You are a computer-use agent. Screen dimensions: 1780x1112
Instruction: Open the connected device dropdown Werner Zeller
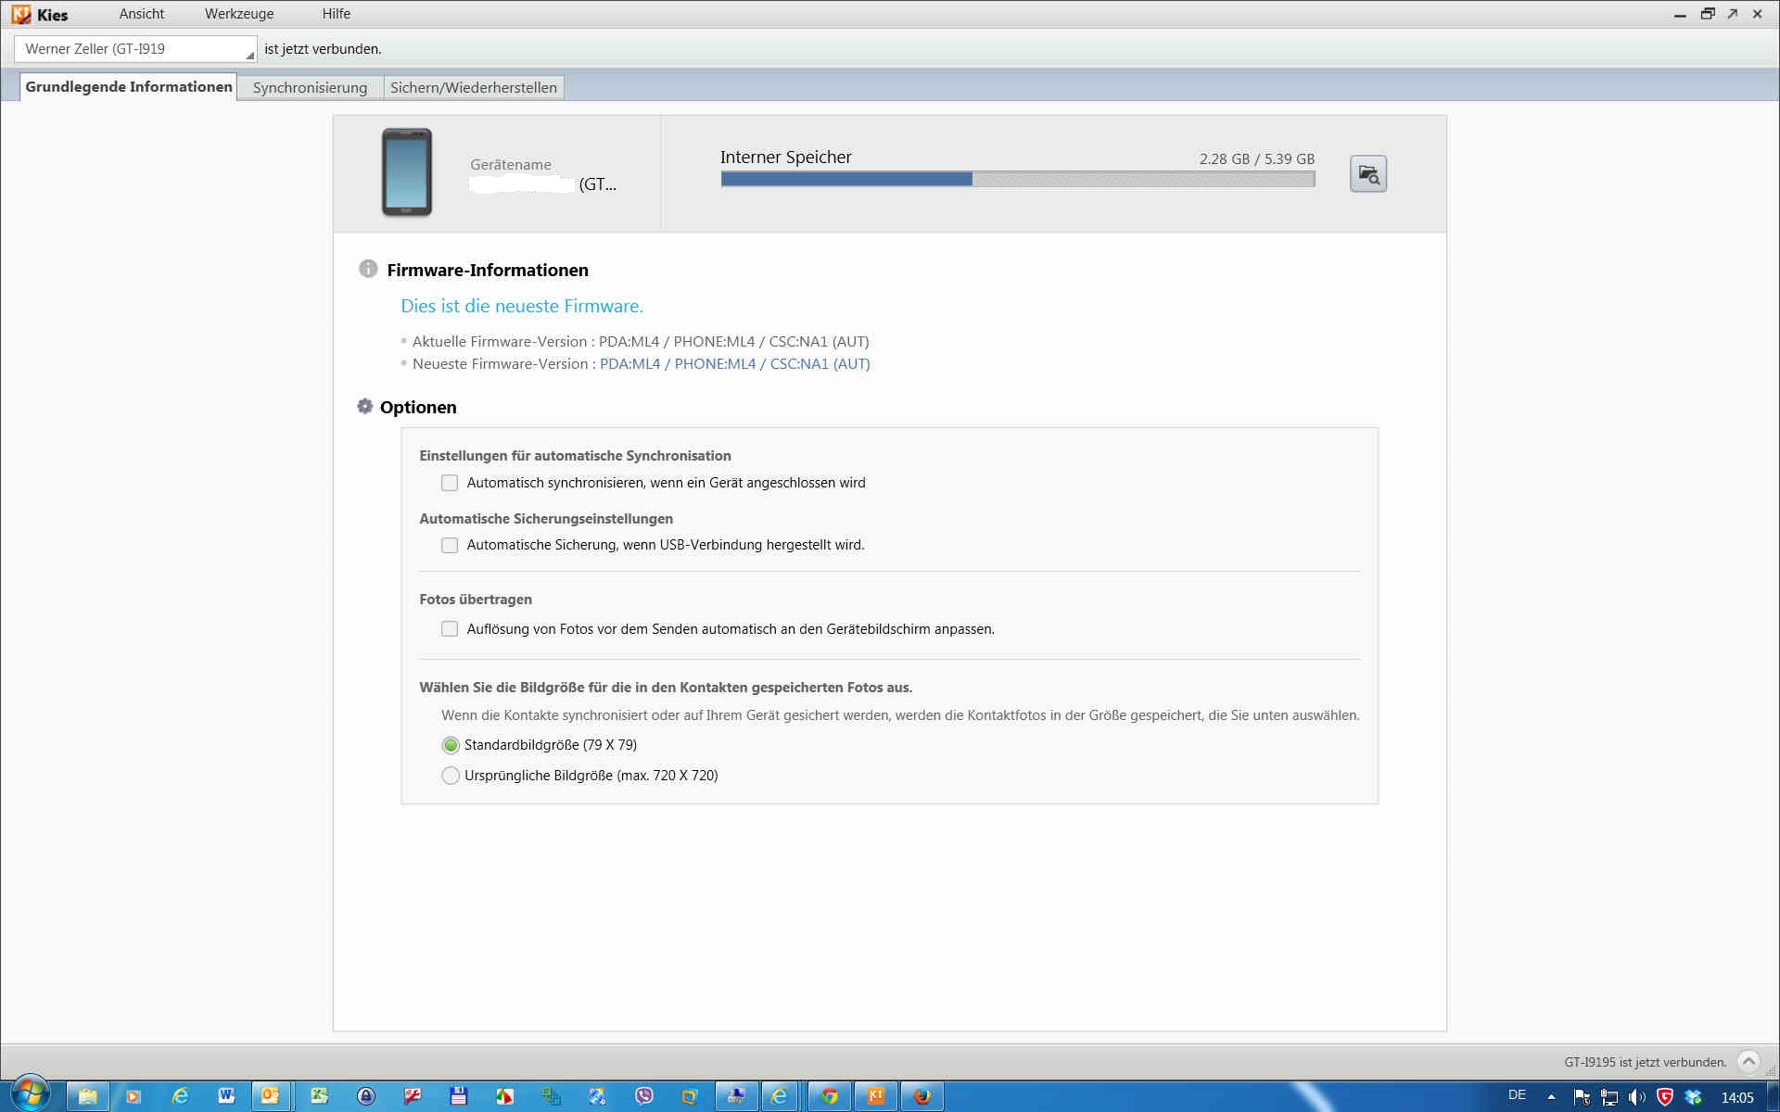coord(135,49)
